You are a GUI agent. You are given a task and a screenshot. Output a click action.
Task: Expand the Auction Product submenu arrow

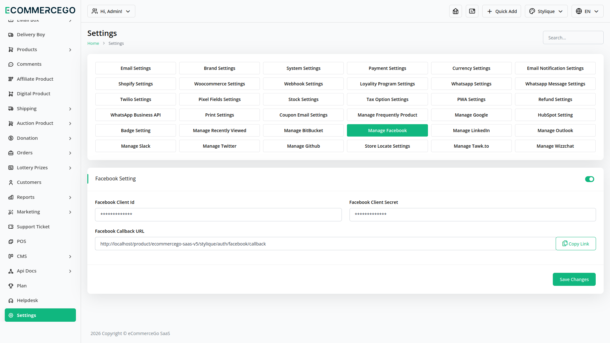tap(70, 123)
